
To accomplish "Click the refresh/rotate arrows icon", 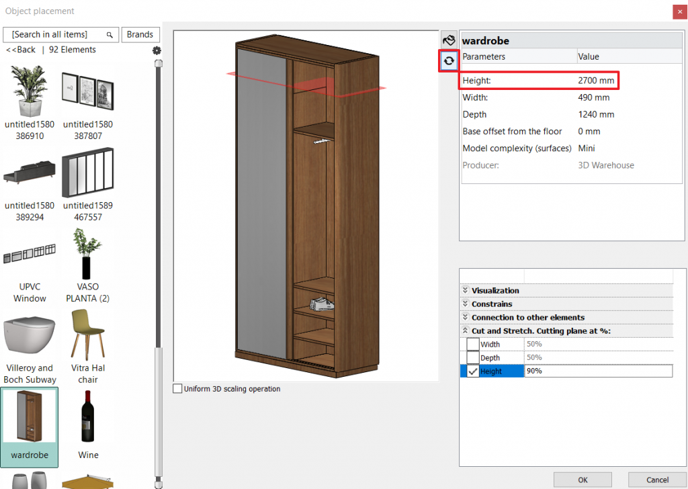I will pyautogui.click(x=449, y=60).
